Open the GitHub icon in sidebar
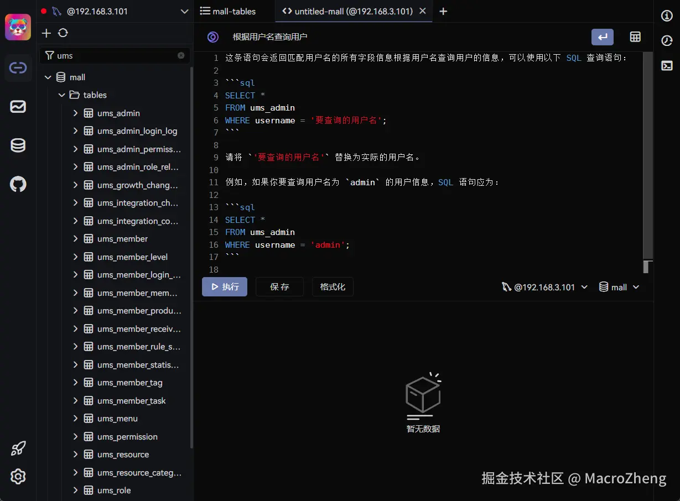 coord(18,184)
